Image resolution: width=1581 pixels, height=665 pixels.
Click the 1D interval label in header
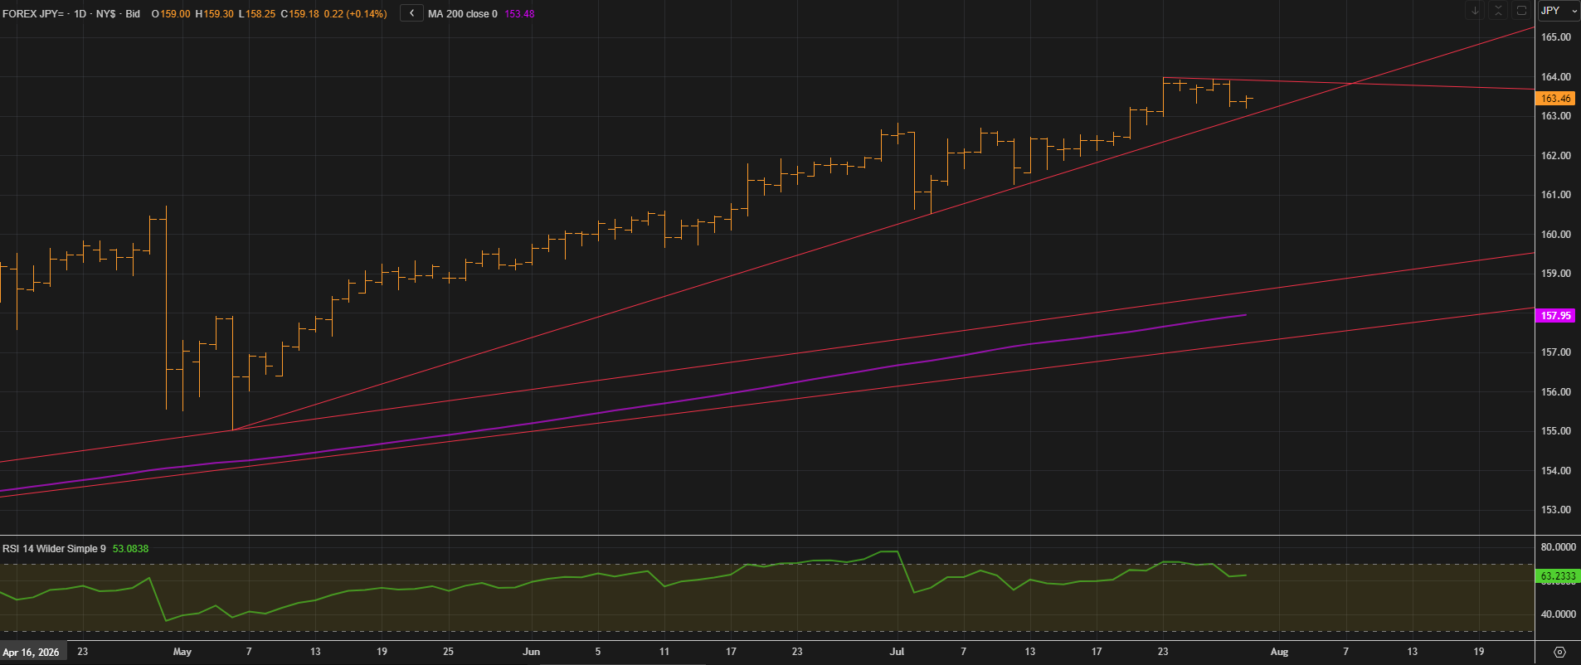(x=80, y=14)
